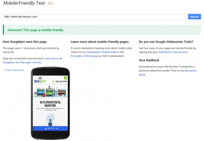Click the ANALYZE button

(x=194, y=17)
